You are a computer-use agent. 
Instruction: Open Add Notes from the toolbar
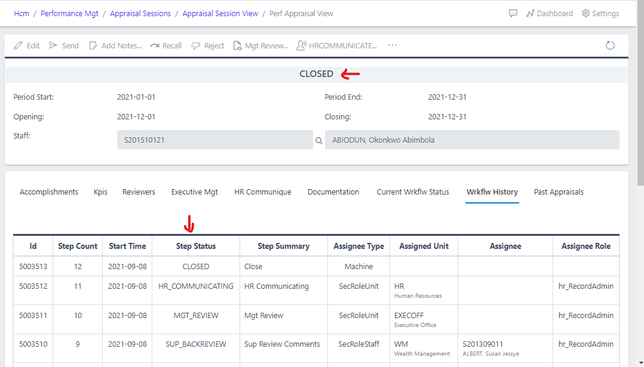[115, 45]
